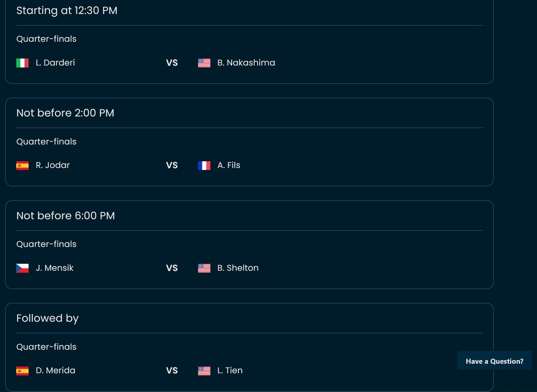Click the Italian flag beside L. Darderi
Image resolution: width=537 pixels, height=392 pixels.
(x=22, y=63)
